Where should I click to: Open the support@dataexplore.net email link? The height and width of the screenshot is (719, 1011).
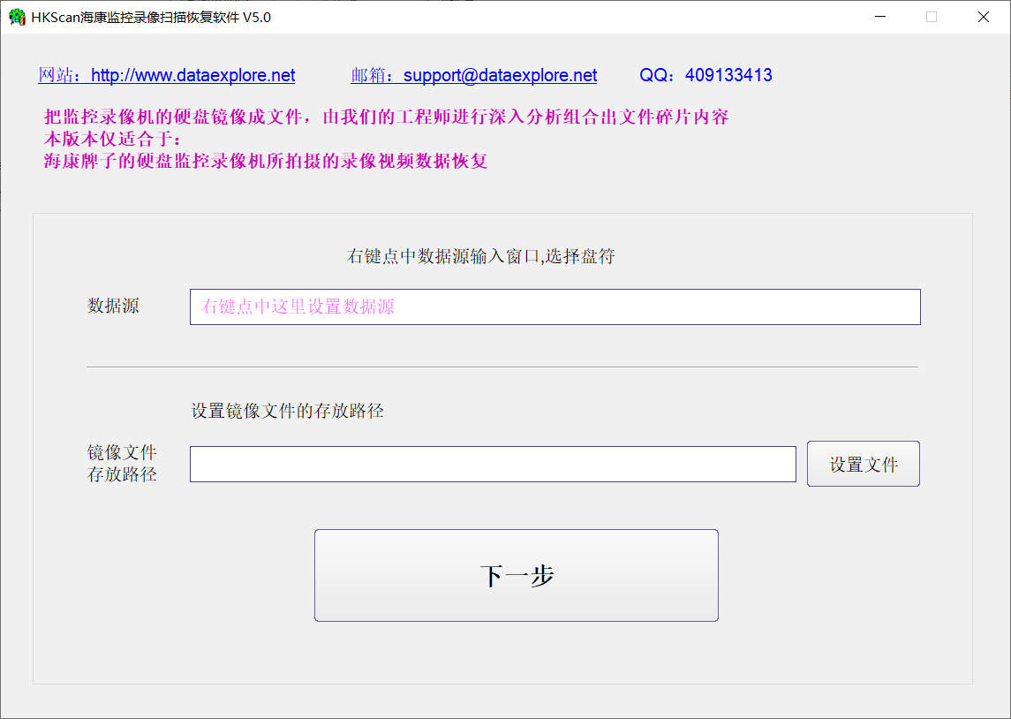point(474,75)
